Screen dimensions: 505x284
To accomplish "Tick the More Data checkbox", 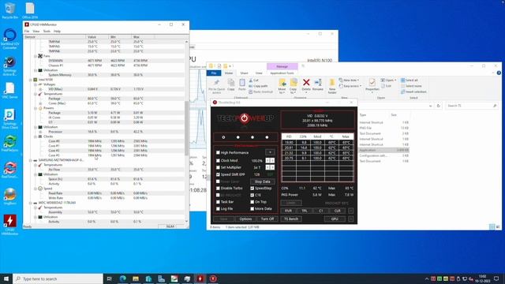I will tap(252, 208).
